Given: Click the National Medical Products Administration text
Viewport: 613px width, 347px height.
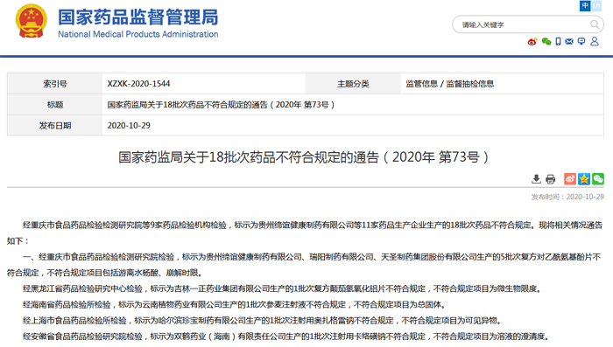Looking at the screenshot, I should (x=138, y=34).
